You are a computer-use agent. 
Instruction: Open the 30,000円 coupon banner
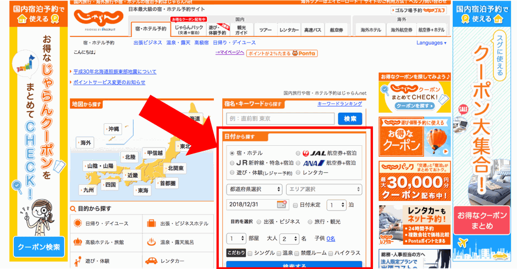point(415,181)
